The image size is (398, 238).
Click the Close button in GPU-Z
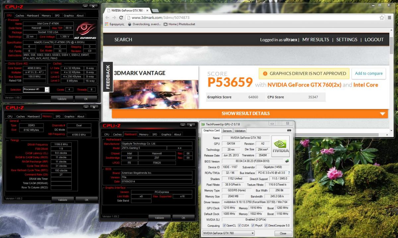[283, 233]
